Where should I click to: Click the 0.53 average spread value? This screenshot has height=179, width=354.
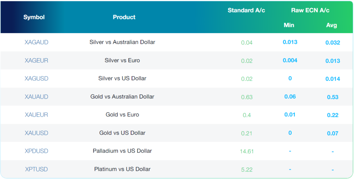pyautogui.click(x=333, y=97)
